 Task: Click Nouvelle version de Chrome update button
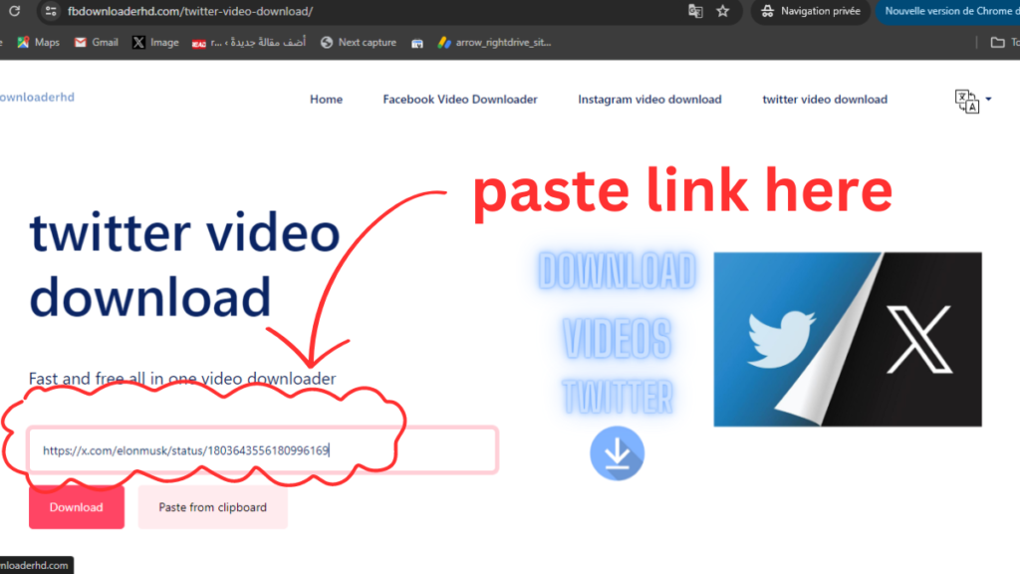coord(948,11)
